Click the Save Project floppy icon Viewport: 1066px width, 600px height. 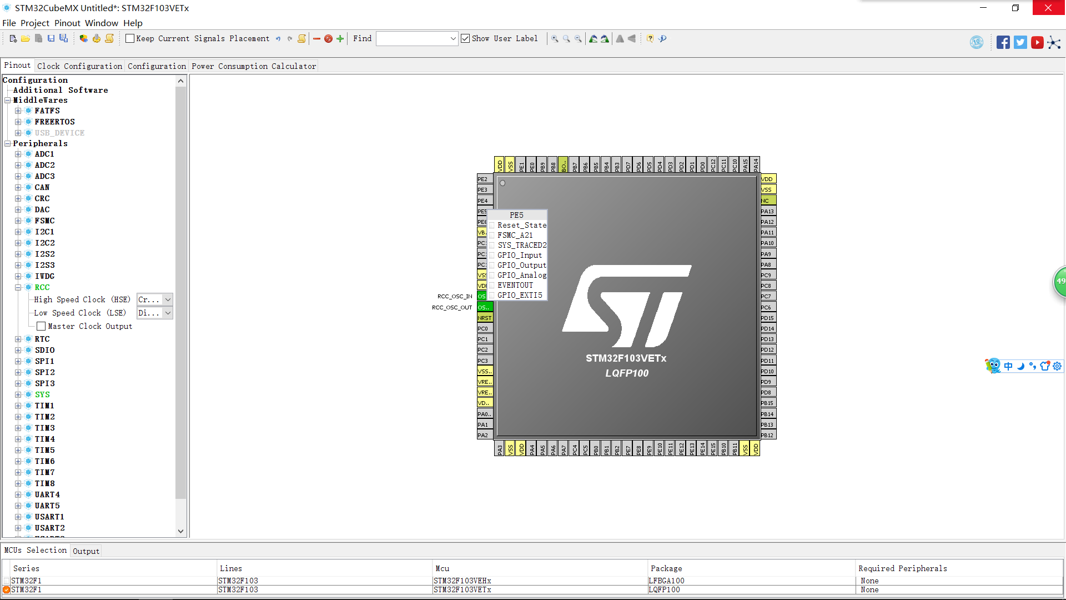pyautogui.click(x=51, y=38)
